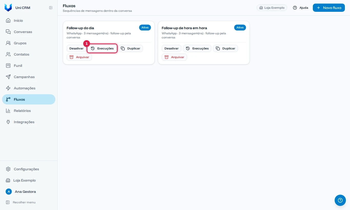Click Ativo badge on Follow-up de hora em hora
350x210 pixels.
(240, 27)
